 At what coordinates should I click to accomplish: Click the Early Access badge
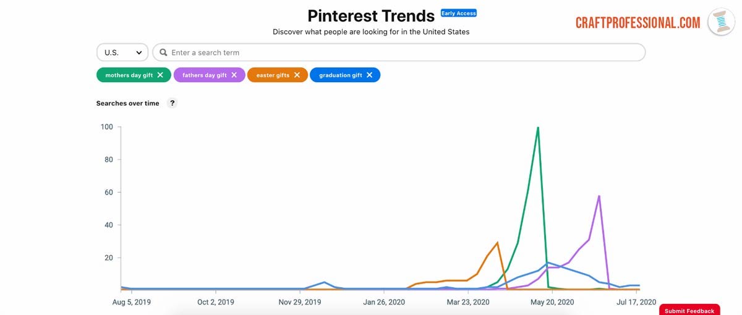[x=458, y=13]
